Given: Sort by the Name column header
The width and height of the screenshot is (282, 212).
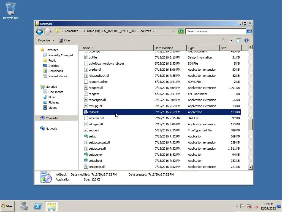Looking at the screenshot, I should tap(116, 48).
